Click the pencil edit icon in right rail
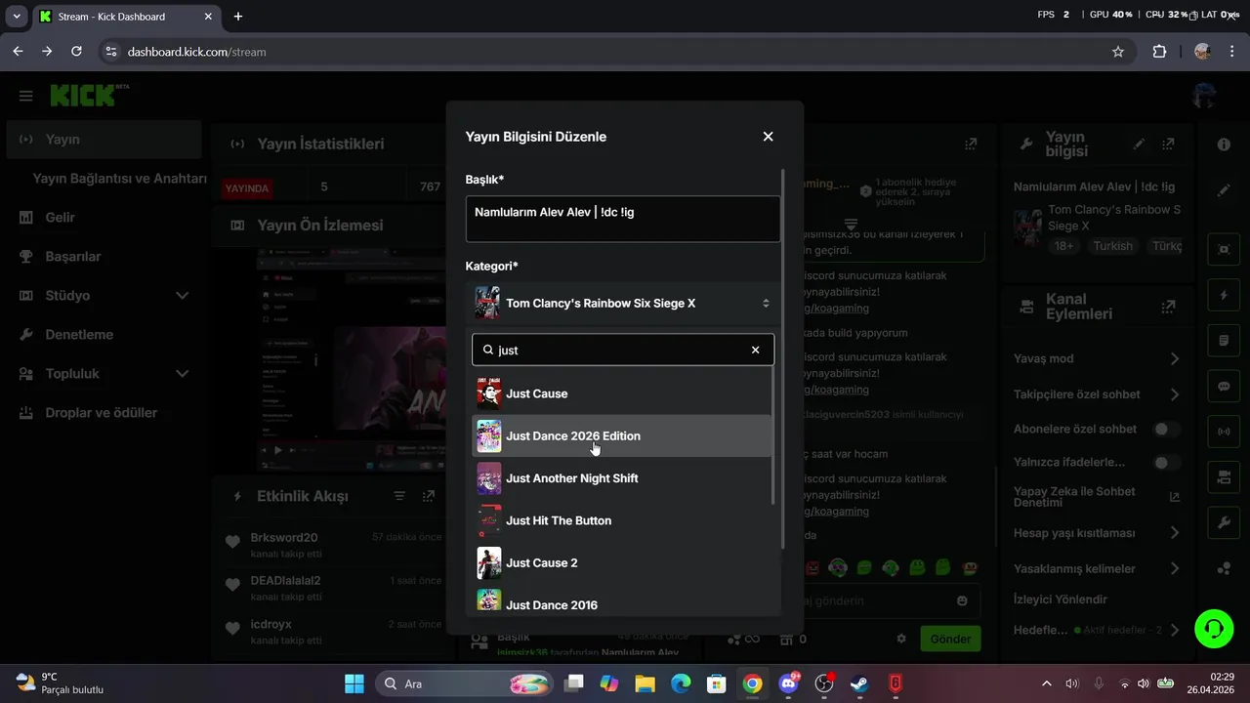 pos(1224,190)
